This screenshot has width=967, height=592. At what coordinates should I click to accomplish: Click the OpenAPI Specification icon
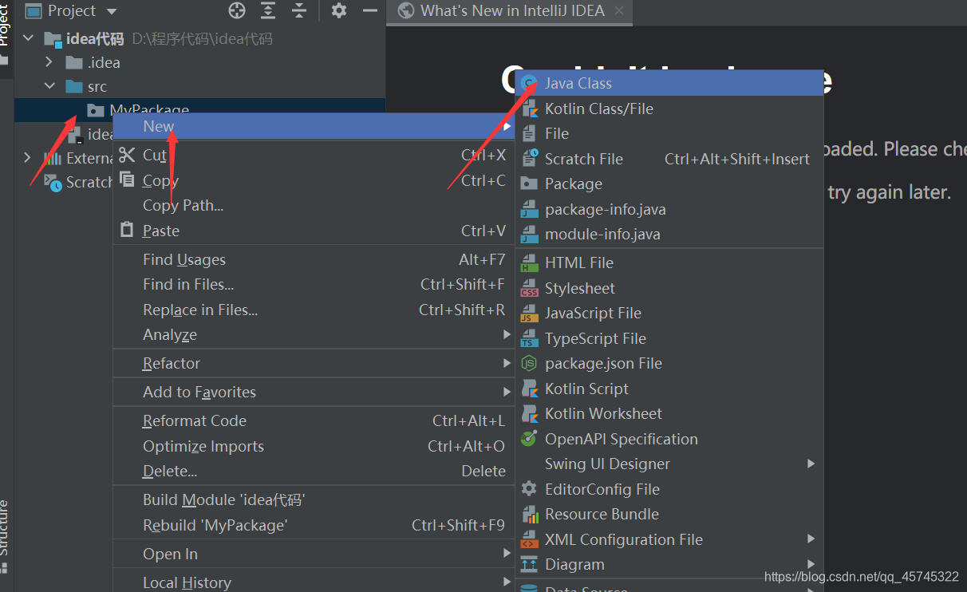click(x=529, y=439)
